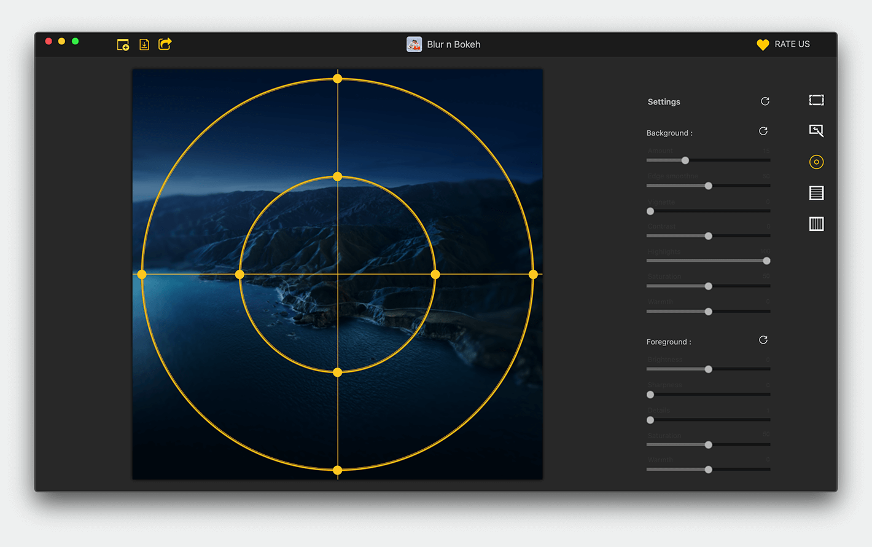This screenshot has width=872, height=547.
Task: Select the brush selection tool icon
Action: tap(816, 130)
